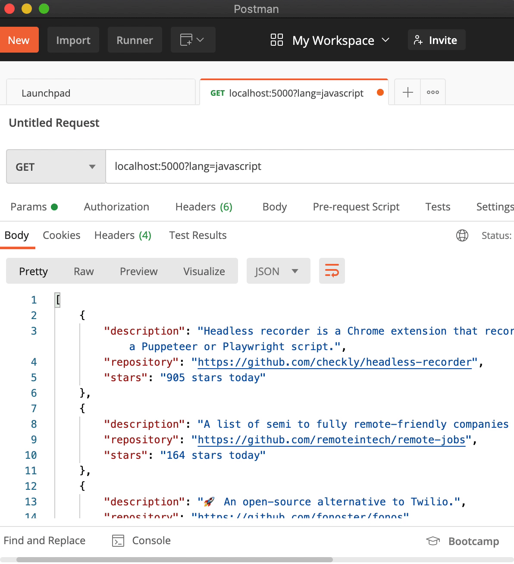Add a new request tab with plus
This screenshot has width=514, height=564.
coord(407,92)
